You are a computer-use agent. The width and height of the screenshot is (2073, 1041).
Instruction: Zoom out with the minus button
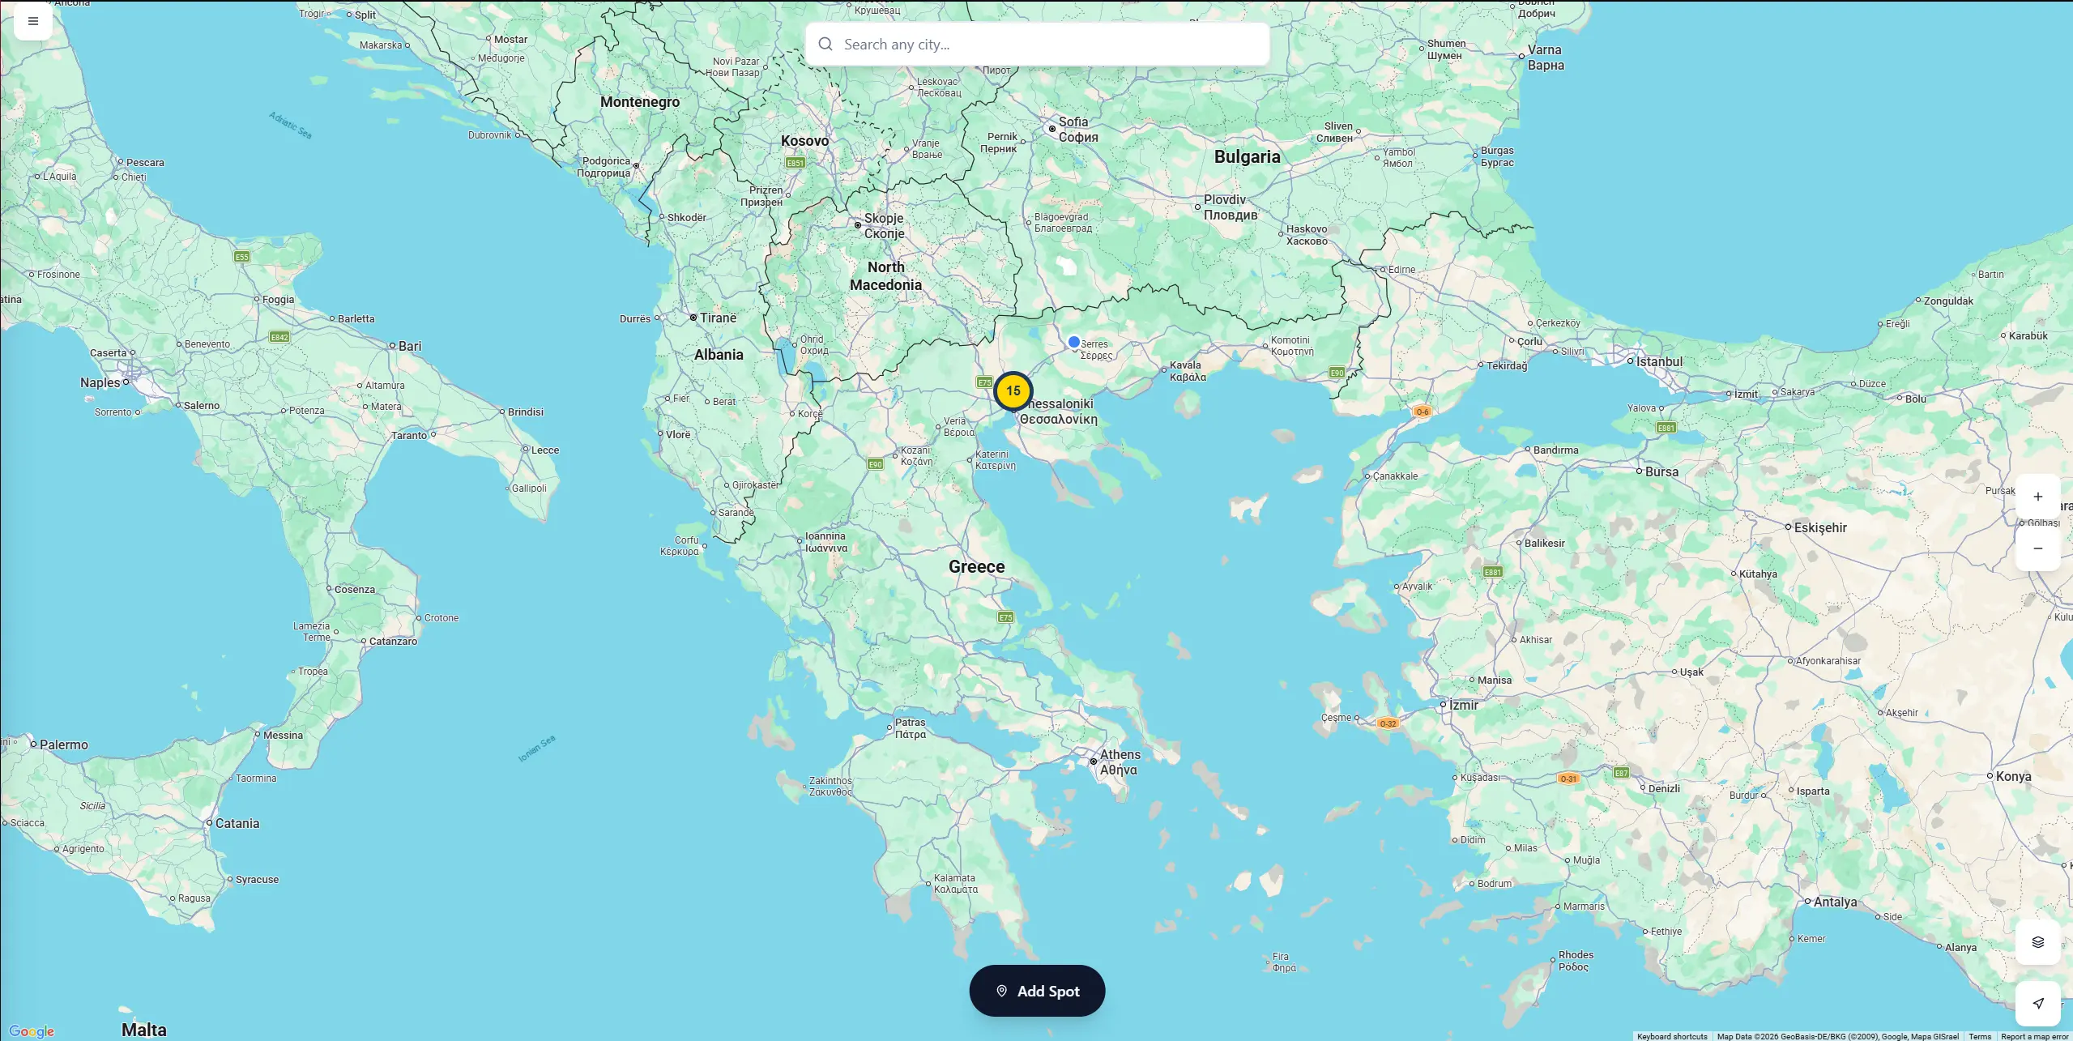pos(2037,548)
